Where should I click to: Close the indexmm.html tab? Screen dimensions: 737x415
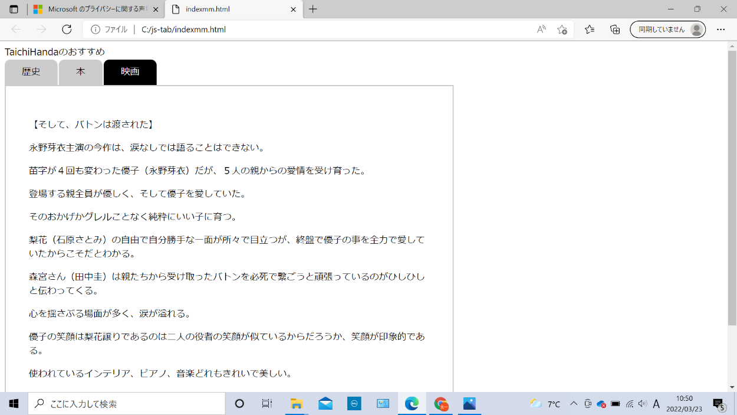294,9
